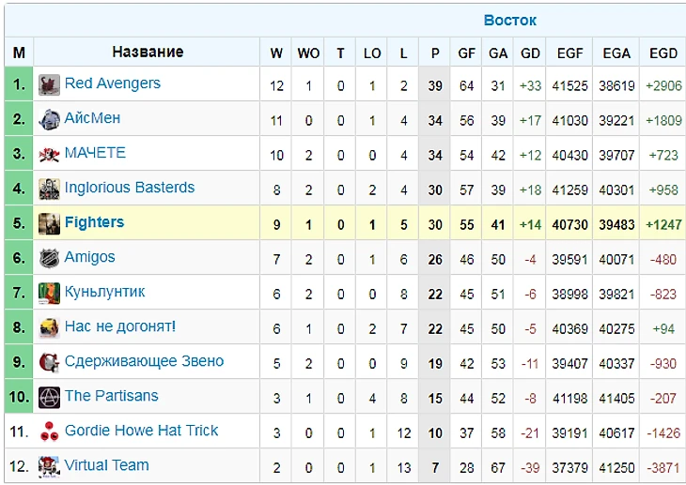Open the Virtual Team link
This screenshot has width=686, height=485.
pos(106,465)
